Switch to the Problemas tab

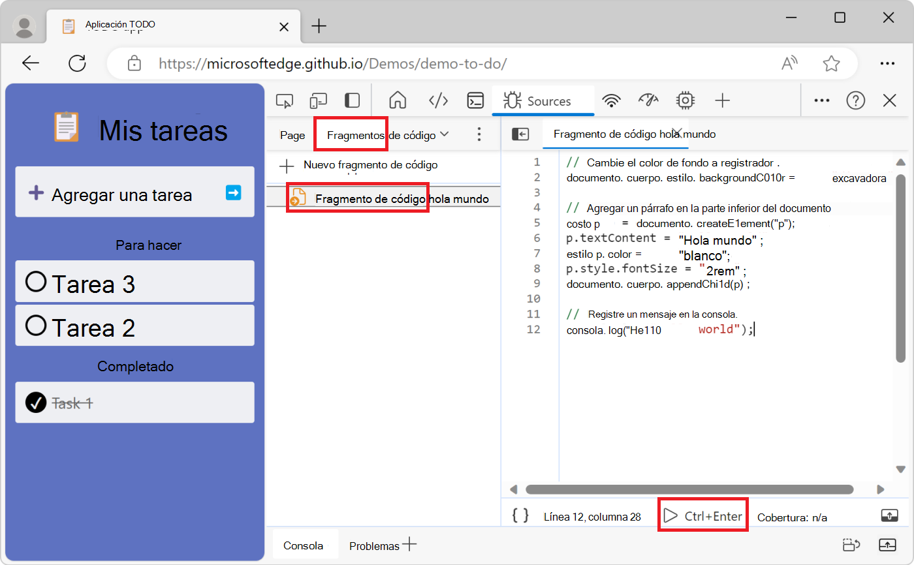click(x=374, y=545)
